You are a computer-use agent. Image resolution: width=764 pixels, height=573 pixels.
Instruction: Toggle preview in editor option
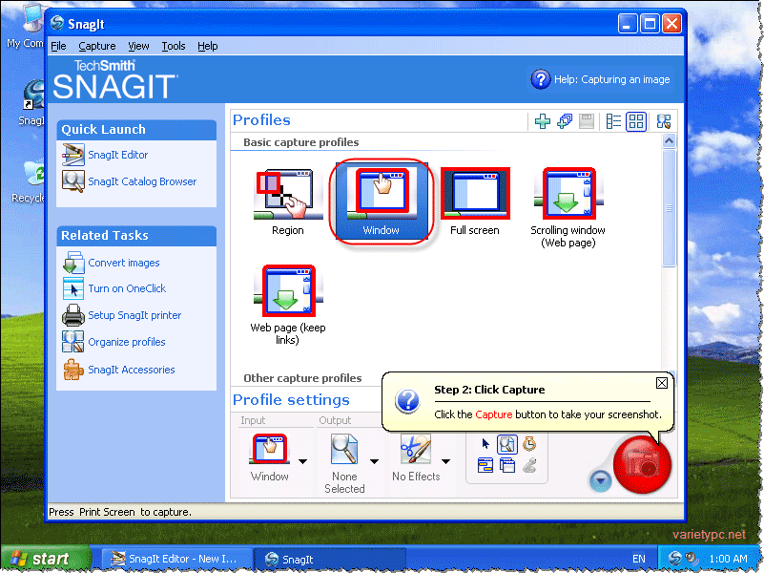click(x=507, y=444)
